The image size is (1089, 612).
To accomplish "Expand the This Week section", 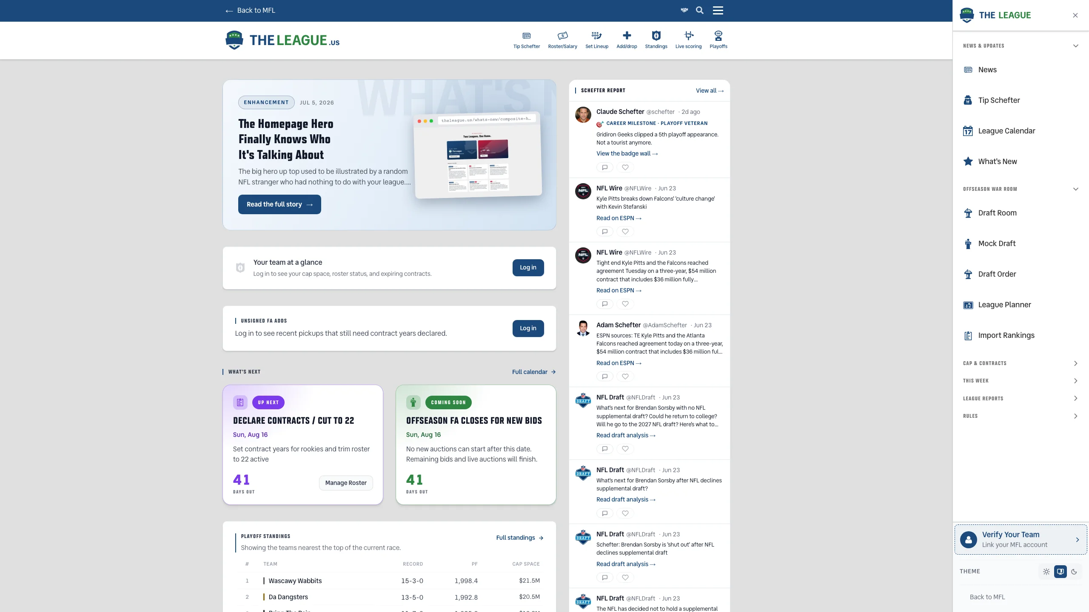I will (x=1020, y=381).
